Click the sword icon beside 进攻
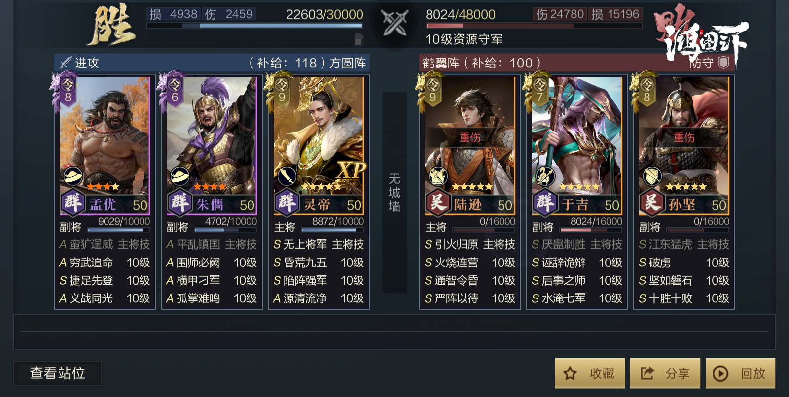789x397 pixels. (x=65, y=63)
